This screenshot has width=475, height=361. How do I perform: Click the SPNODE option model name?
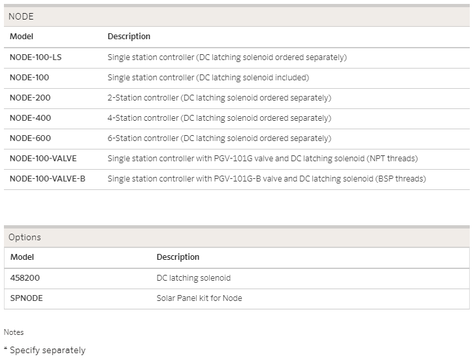pos(26,298)
